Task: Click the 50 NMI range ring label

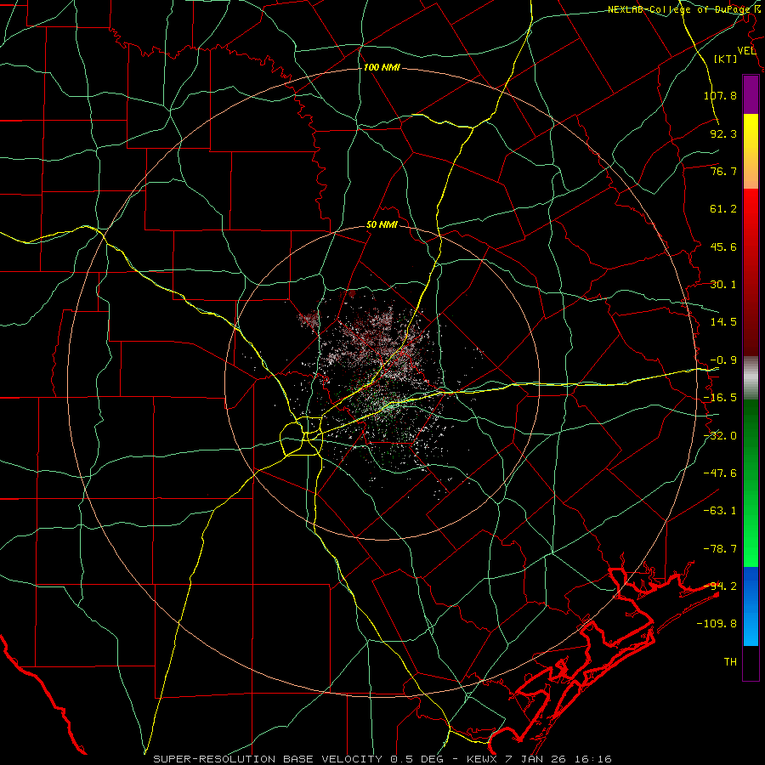Action: pos(382,225)
